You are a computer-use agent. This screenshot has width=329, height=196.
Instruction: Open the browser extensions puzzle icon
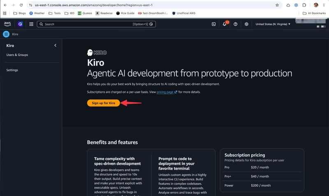coord(304,5)
